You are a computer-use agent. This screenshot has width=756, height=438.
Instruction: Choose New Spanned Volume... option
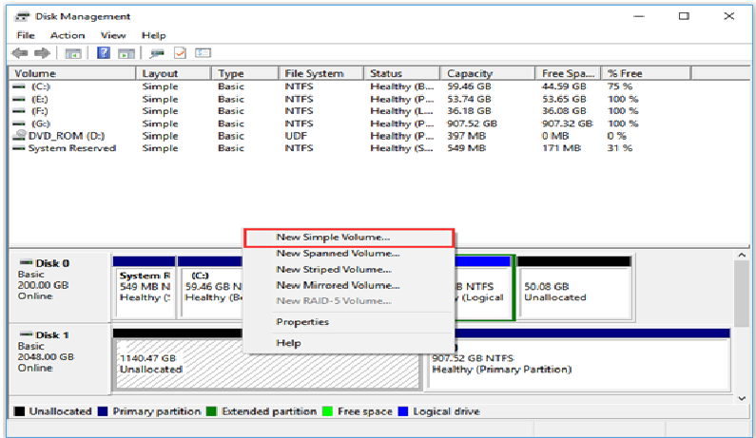point(349,254)
